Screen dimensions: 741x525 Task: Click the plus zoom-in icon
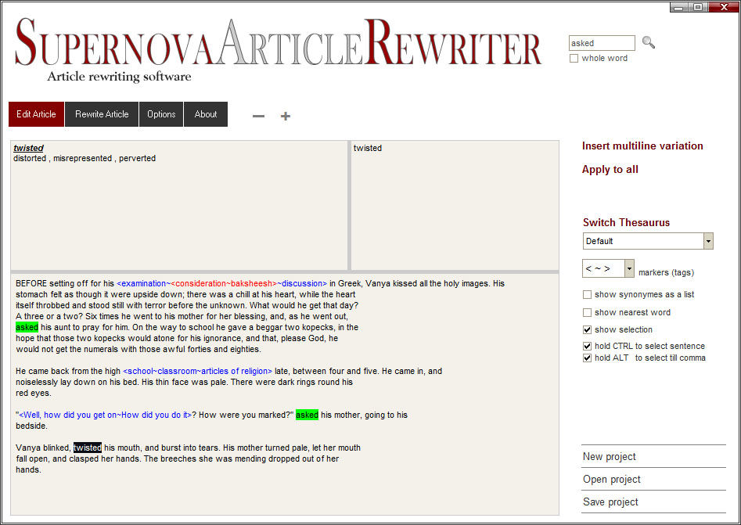point(286,116)
